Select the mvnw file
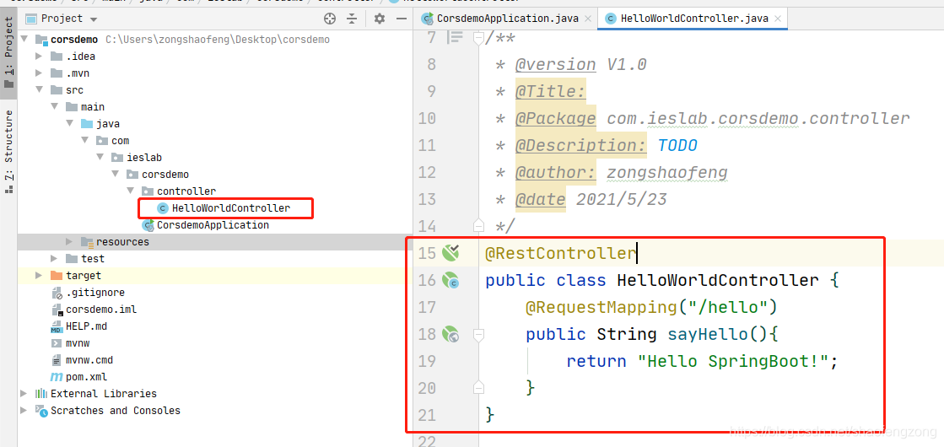Image resolution: width=944 pixels, height=447 pixels. tap(78, 343)
